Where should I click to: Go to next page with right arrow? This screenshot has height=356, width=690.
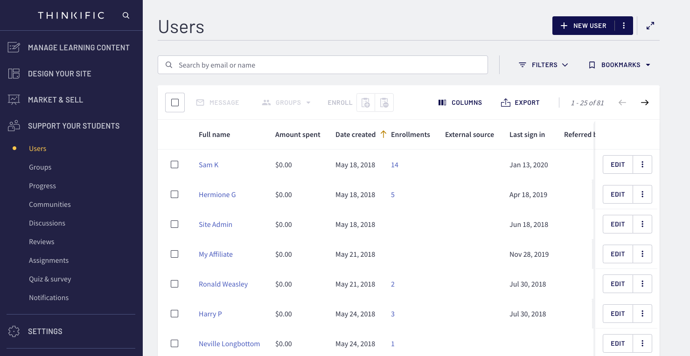[645, 103]
